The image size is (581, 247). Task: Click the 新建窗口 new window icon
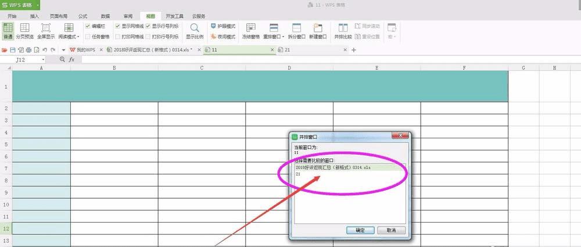pyautogui.click(x=318, y=31)
